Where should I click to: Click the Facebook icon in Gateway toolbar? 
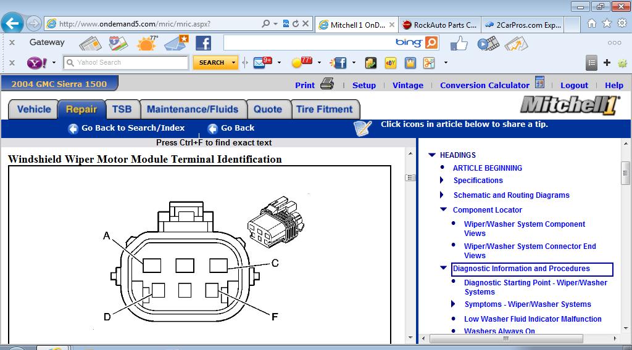pyautogui.click(x=204, y=43)
